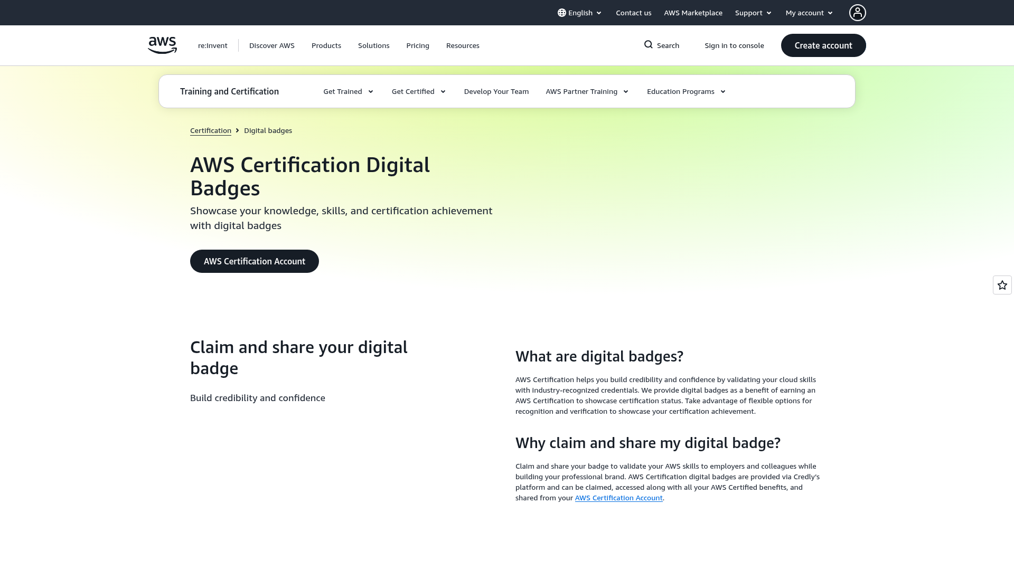This screenshot has width=1014, height=570.
Task: Click the 'What are digital badges?' heading
Action: [x=599, y=356]
